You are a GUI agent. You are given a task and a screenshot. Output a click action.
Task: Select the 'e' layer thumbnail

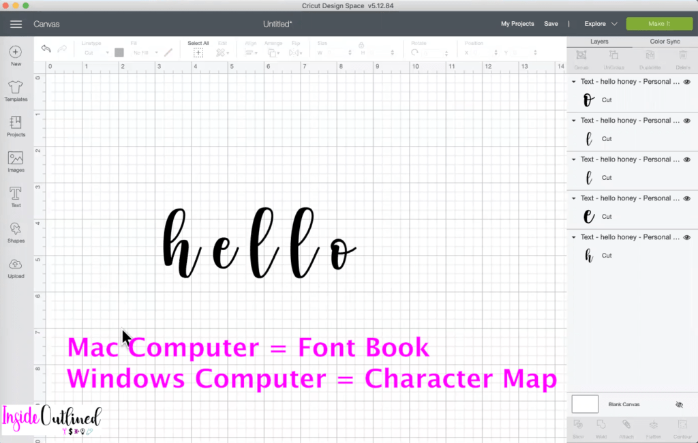589,216
